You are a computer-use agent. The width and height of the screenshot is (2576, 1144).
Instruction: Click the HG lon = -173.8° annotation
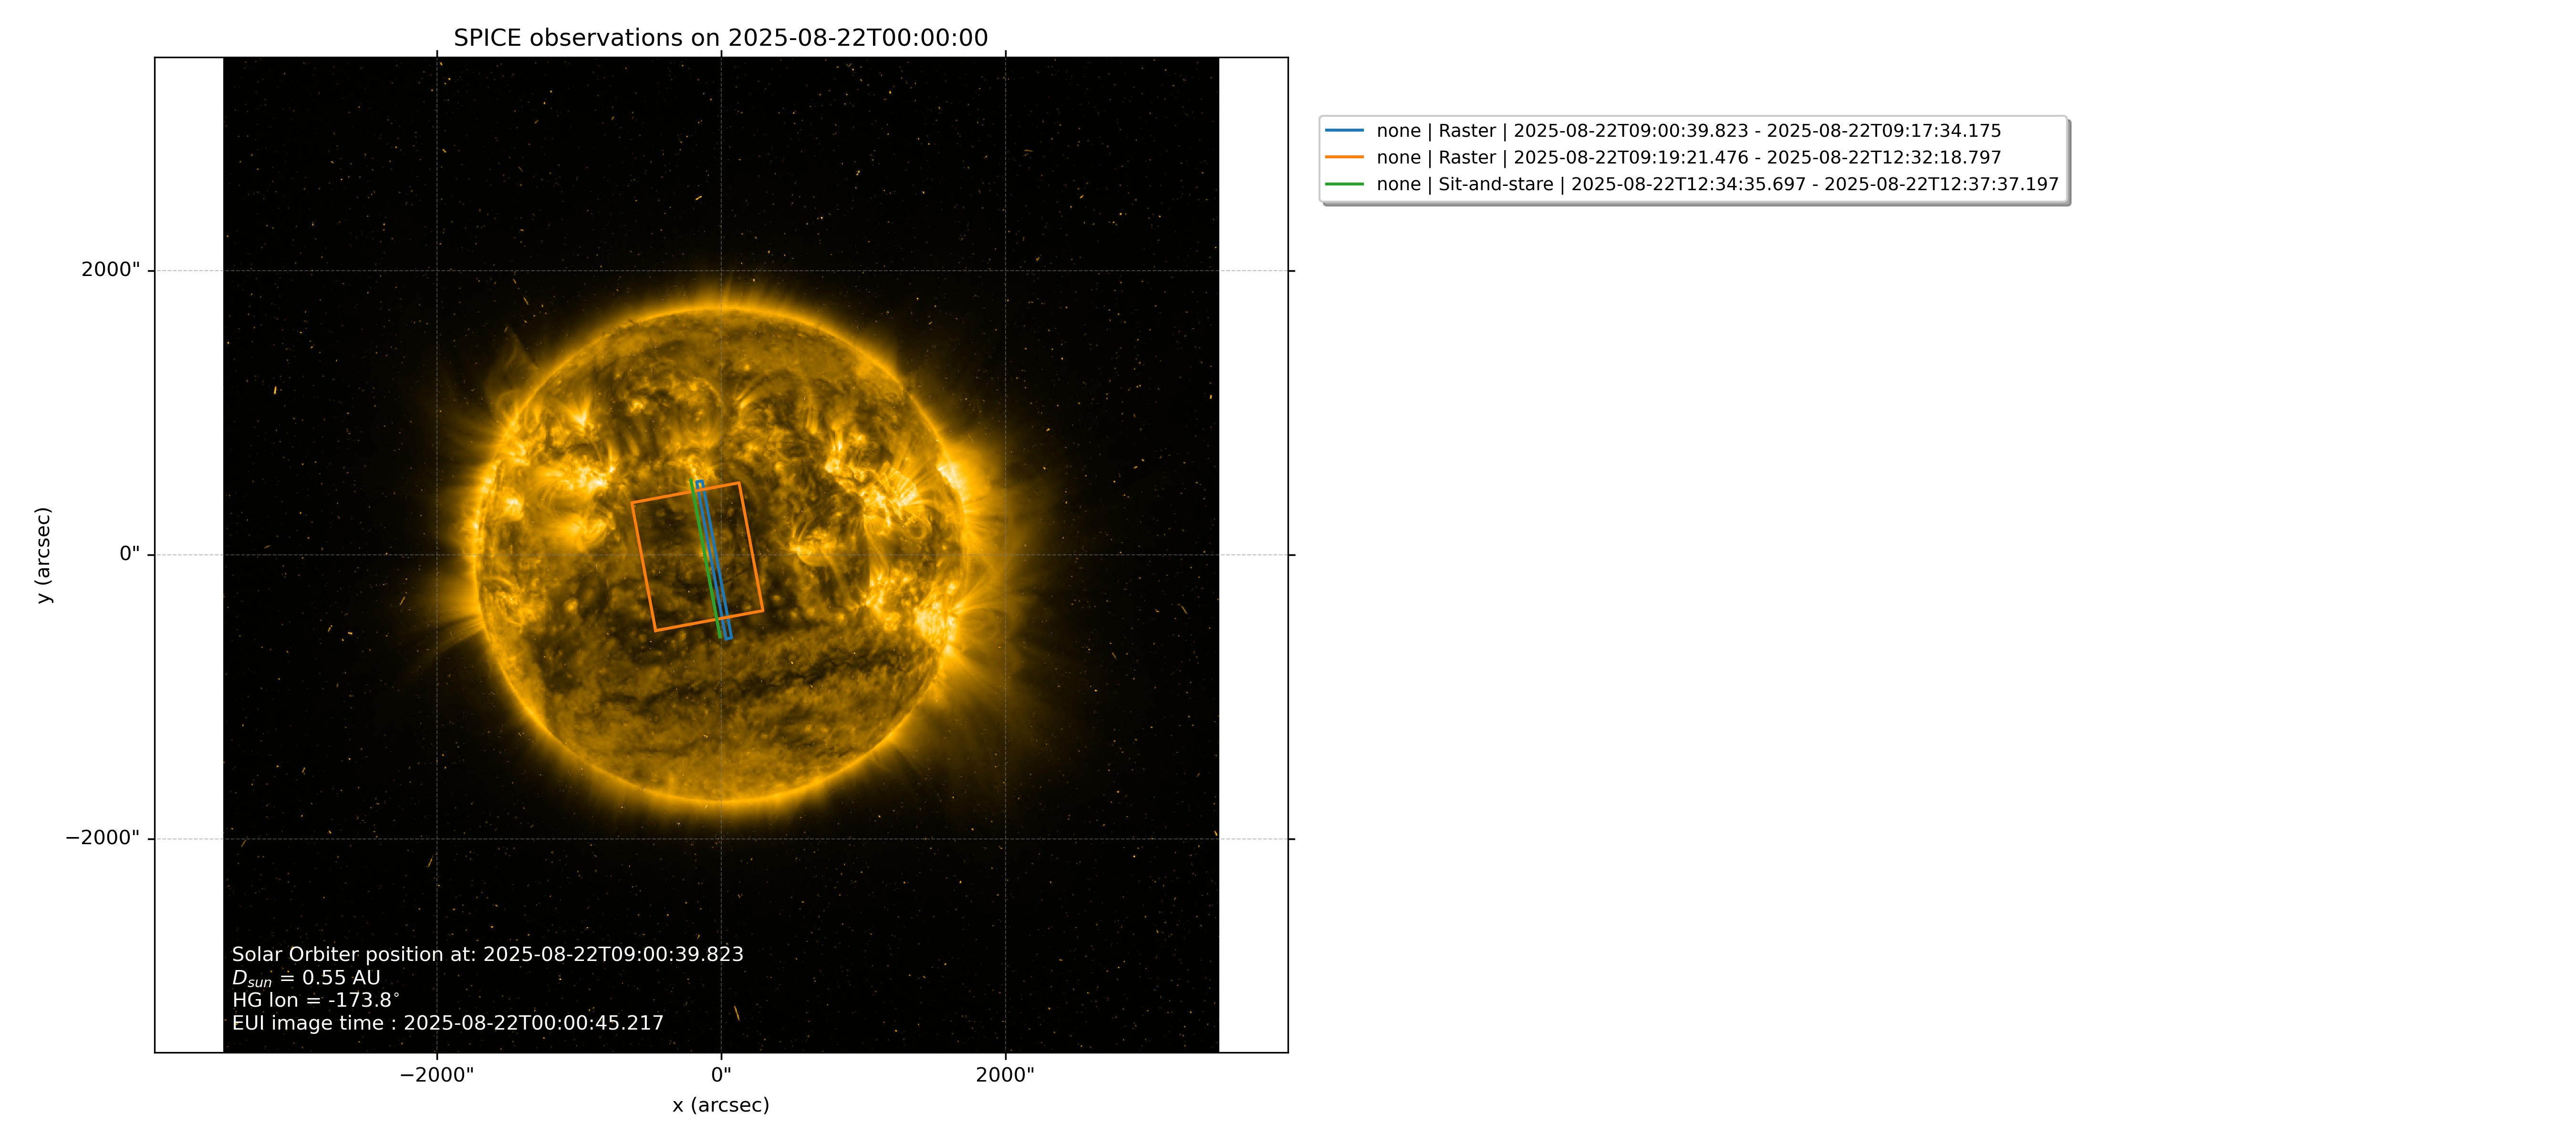point(316,1000)
